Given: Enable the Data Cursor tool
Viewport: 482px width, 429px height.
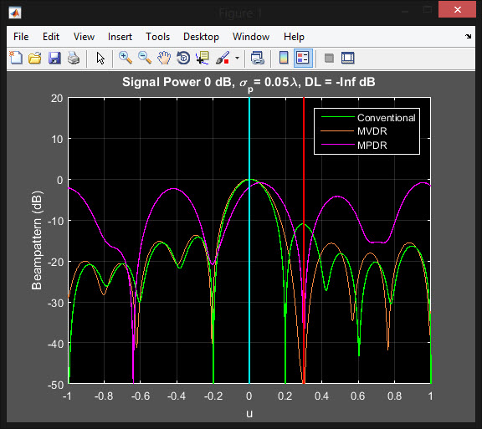Looking at the screenshot, I should [203, 58].
